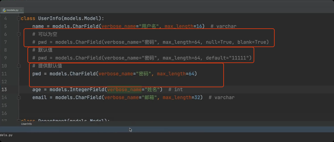Close the models.py tab
The width and height of the screenshot is (334, 142).
tap(21, 10)
